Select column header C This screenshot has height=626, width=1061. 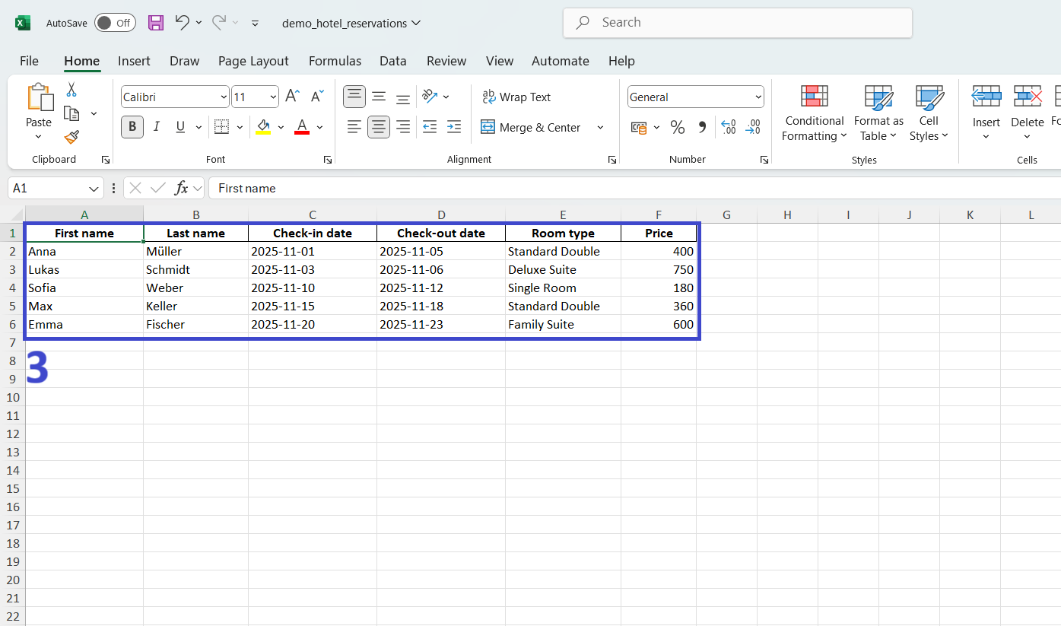pyautogui.click(x=313, y=214)
